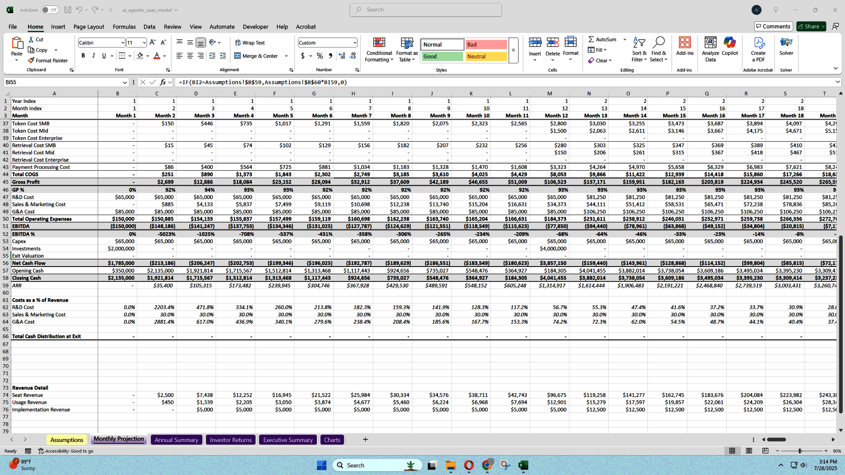Collapse the ribbon chevron
This screenshot has width=845, height=475.
point(835,68)
